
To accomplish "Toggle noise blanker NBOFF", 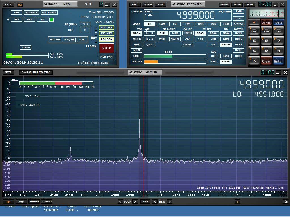I will [226, 45].
